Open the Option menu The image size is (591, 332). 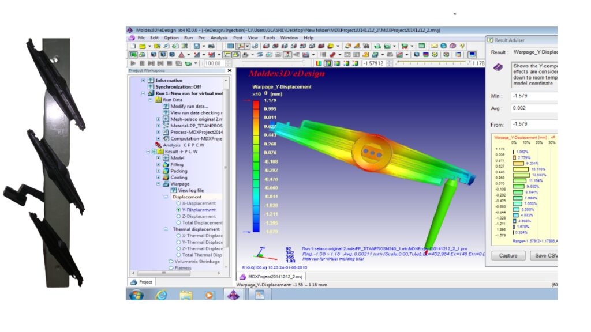[171, 37]
